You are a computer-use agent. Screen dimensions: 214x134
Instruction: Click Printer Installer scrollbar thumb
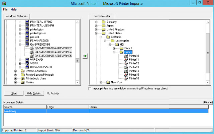coord(208,53)
